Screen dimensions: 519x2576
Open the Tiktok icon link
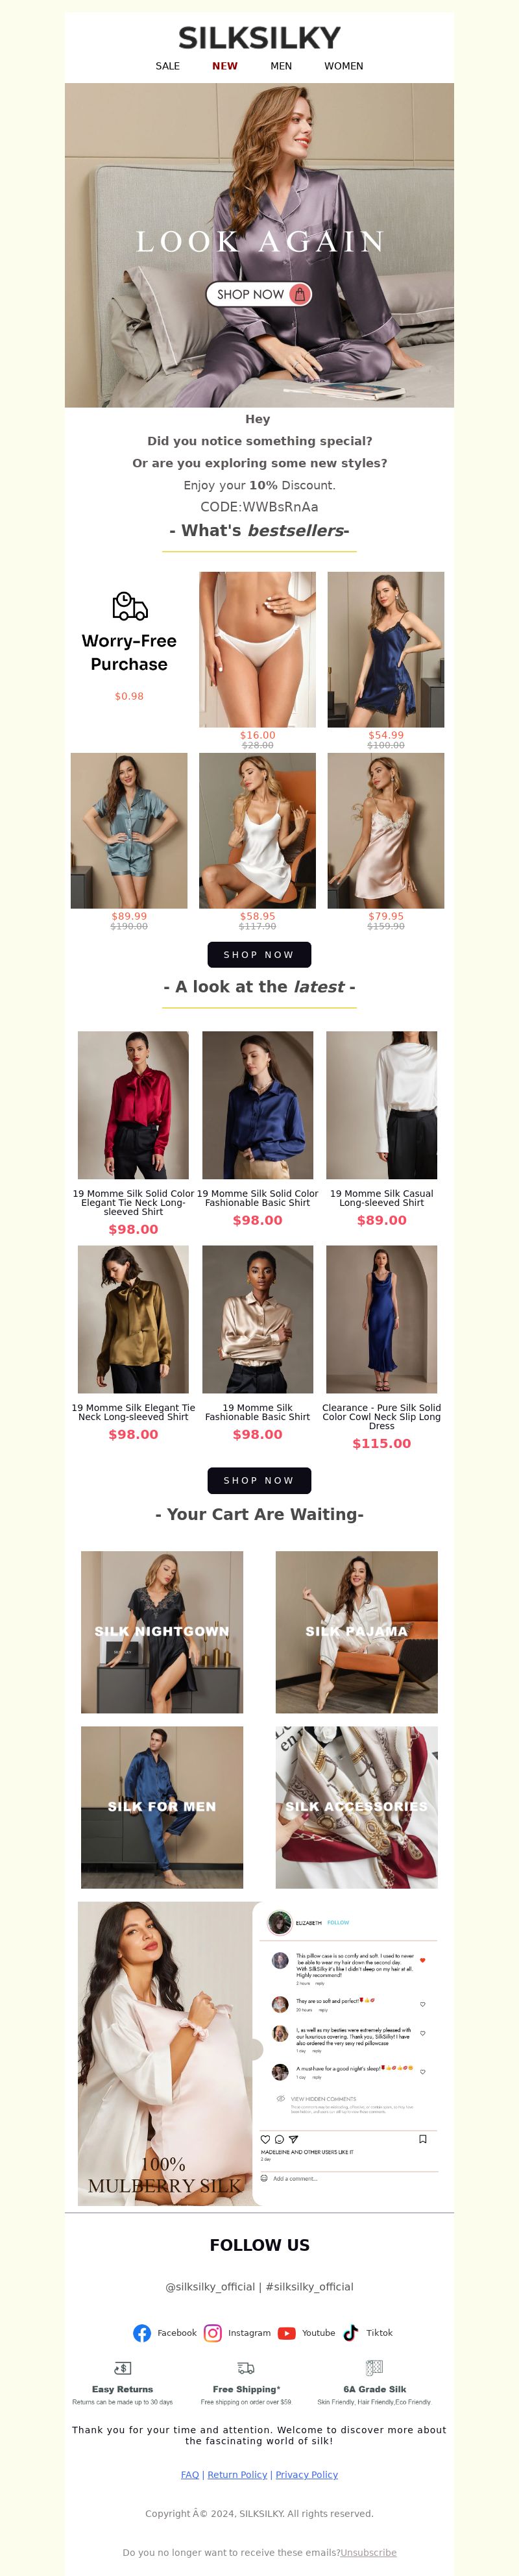(351, 2332)
